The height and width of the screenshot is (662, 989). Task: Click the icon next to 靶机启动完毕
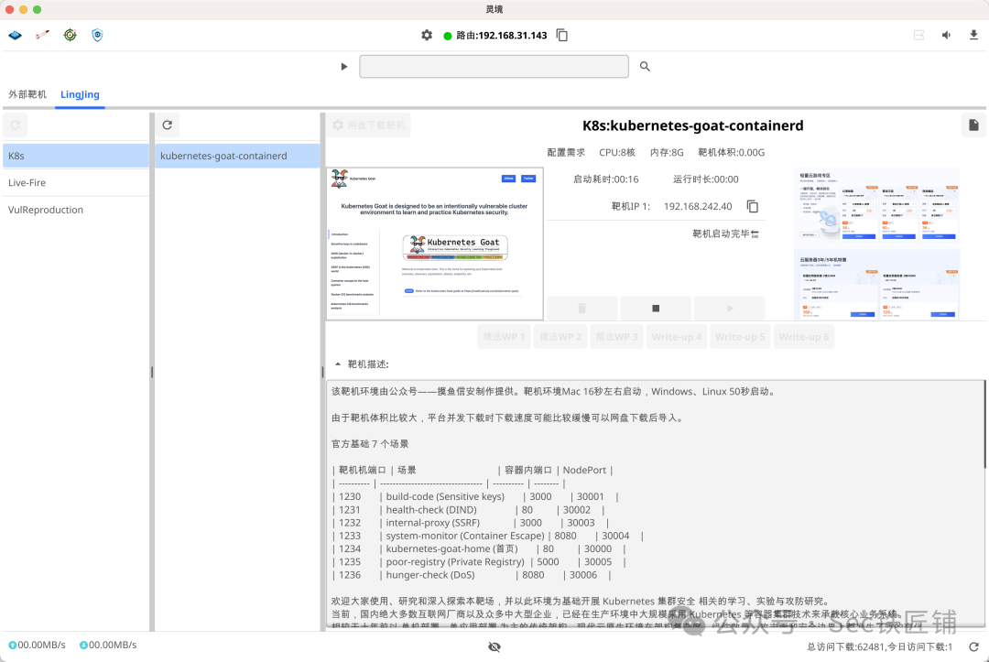click(x=755, y=233)
